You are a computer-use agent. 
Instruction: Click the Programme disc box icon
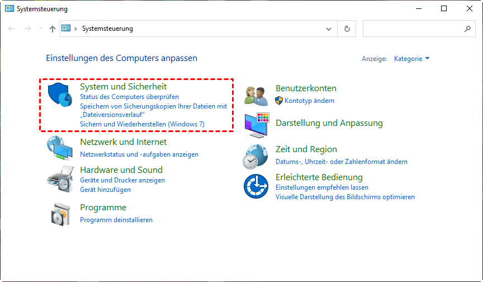[x=59, y=213]
